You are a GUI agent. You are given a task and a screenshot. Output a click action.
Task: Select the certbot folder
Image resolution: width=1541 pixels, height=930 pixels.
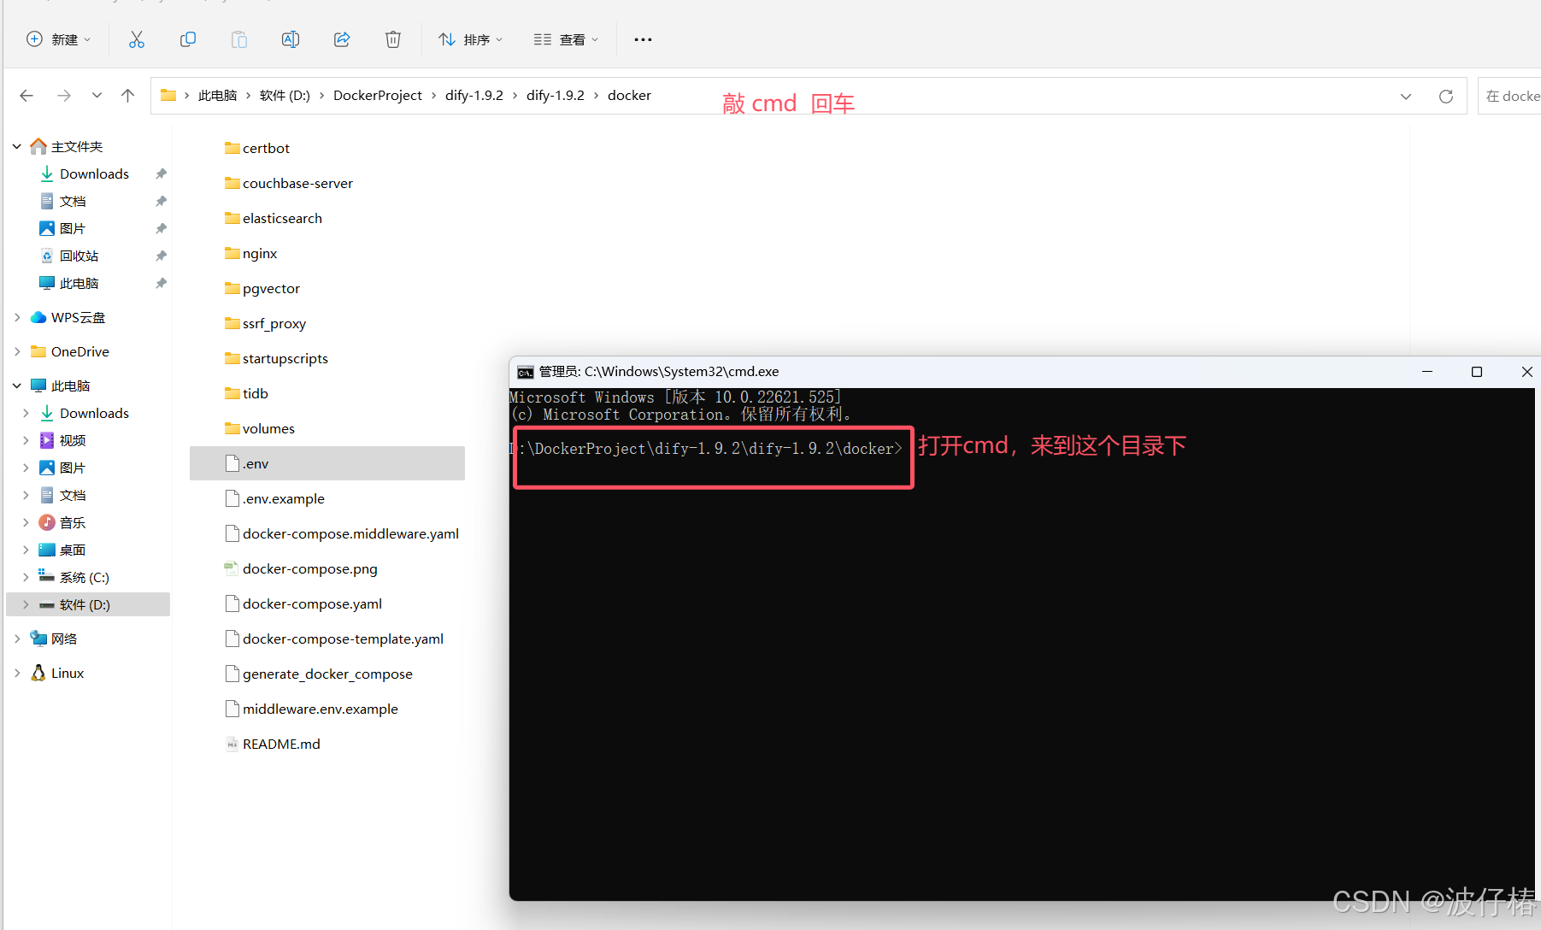tap(256, 148)
